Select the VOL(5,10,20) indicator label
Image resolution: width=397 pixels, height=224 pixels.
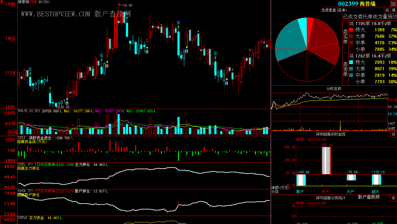[x=29, y=111]
